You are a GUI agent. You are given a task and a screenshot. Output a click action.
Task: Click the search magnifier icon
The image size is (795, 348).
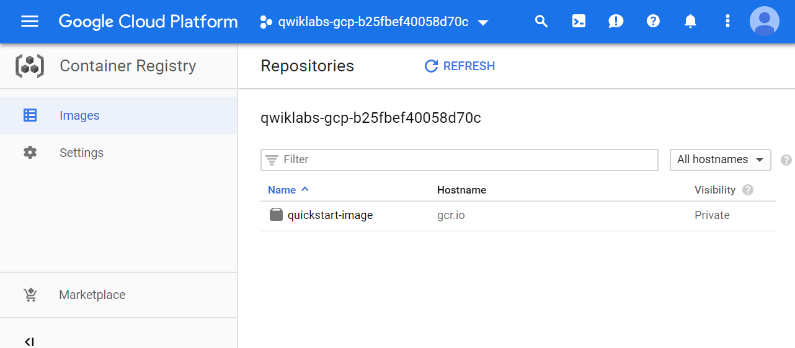coord(541,22)
